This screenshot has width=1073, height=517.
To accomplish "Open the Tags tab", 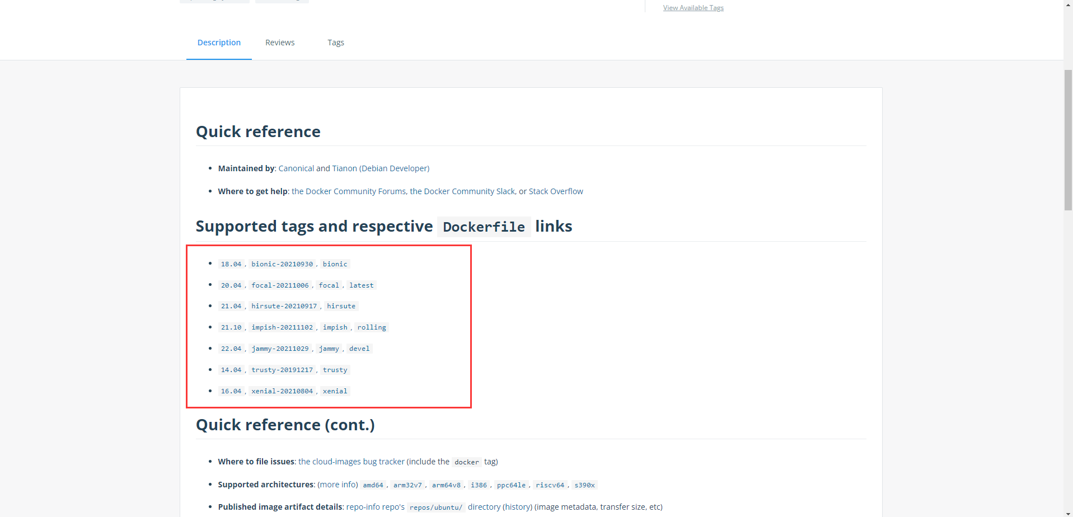I will point(336,43).
